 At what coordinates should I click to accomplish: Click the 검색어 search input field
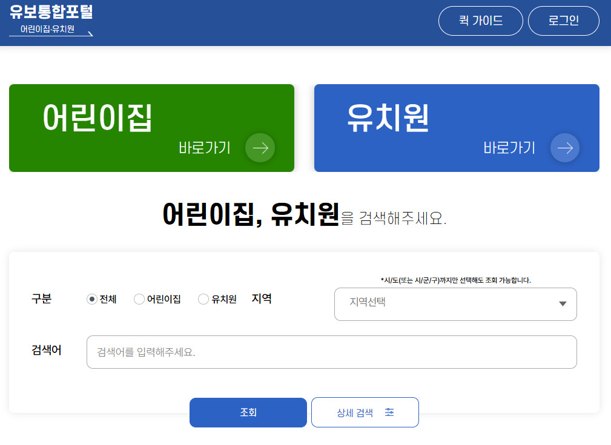tap(332, 352)
